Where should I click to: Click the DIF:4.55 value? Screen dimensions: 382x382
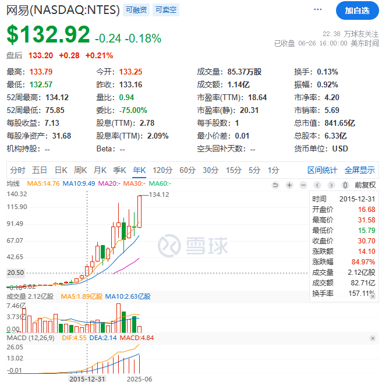pyautogui.click(x=75, y=338)
